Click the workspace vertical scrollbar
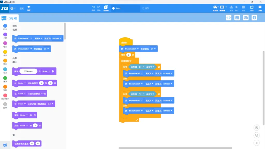265x149 pixels. pyautogui.click(x=263, y=88)
